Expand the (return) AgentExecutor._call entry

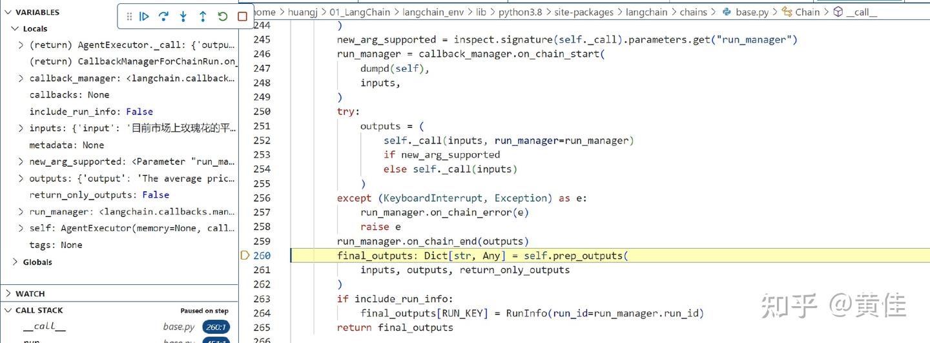pos(21,45)
